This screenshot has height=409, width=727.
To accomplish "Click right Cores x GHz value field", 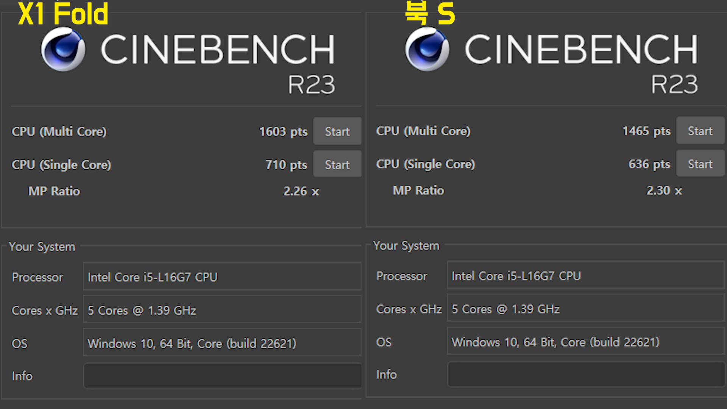I will pos(586,309).
